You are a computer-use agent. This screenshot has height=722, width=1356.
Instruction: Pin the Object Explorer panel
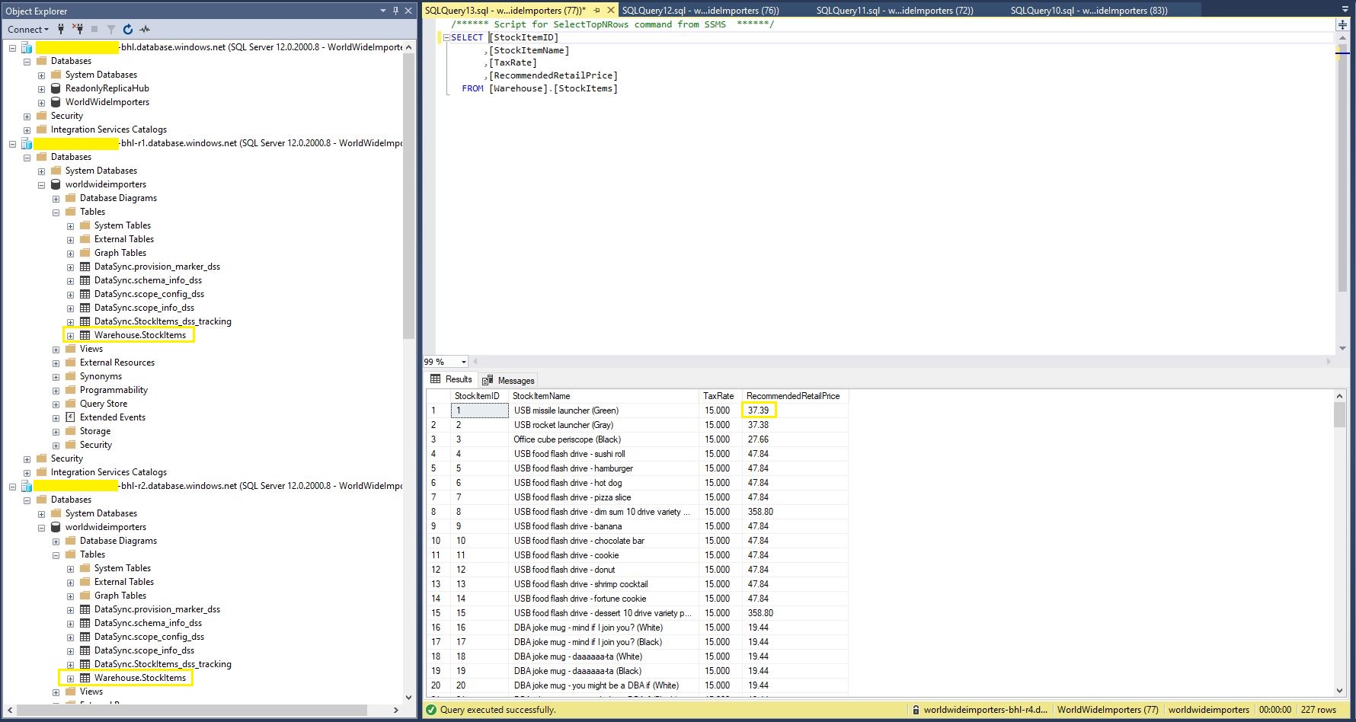pos(395,11)
